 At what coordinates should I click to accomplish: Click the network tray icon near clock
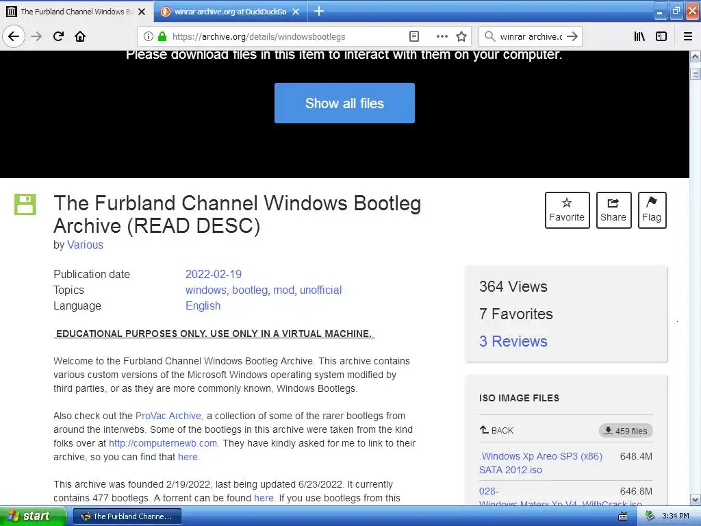click(x=650, y=516)
